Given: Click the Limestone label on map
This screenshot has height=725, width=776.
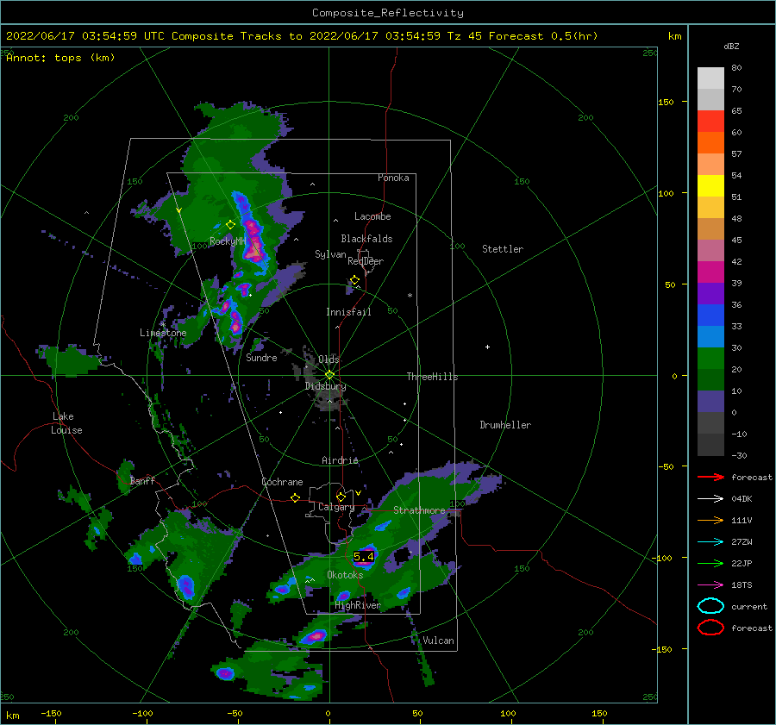Looking at the screenshot, I should click(163, 333).
